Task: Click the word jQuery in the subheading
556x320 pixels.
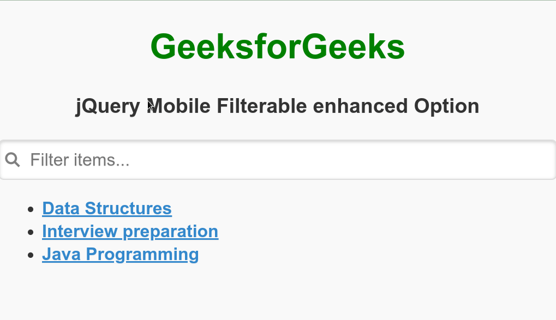Action: click(107, 106)
